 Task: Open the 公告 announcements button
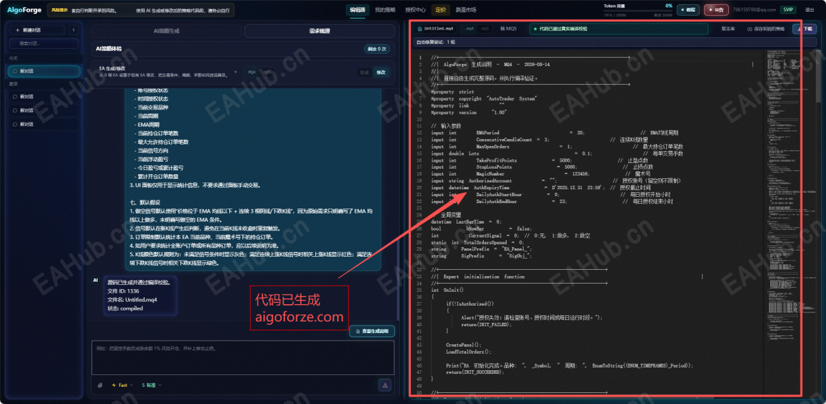coord(716,10)
